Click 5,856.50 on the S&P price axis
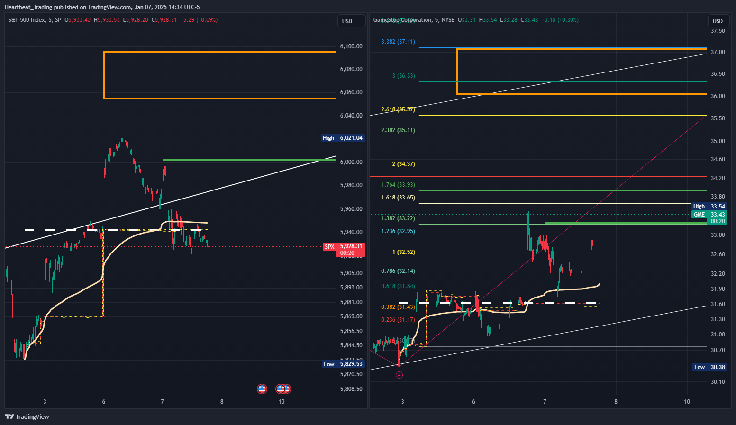This screenshot has height=425, width=736. [351, 331]
